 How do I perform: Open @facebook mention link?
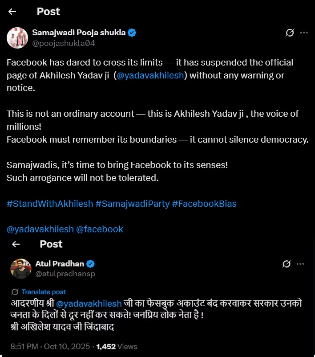(x=100, y=229)
